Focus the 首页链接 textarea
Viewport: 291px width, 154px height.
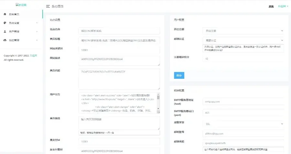[x=119, y=123]
